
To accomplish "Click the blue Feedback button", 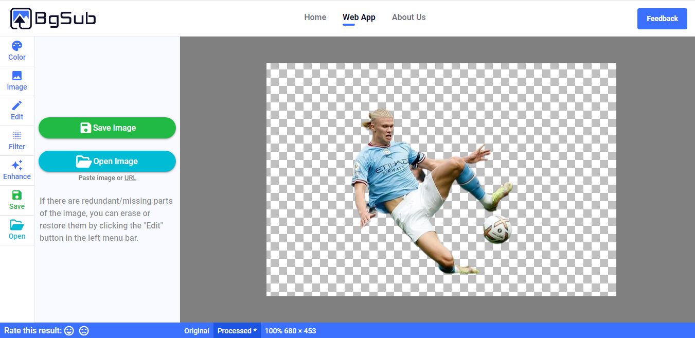I will [x=662, y=19].
